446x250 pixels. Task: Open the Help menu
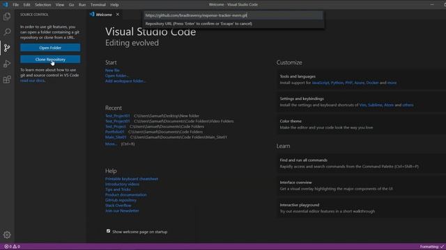pyautogui.click(x=114, y=5)
